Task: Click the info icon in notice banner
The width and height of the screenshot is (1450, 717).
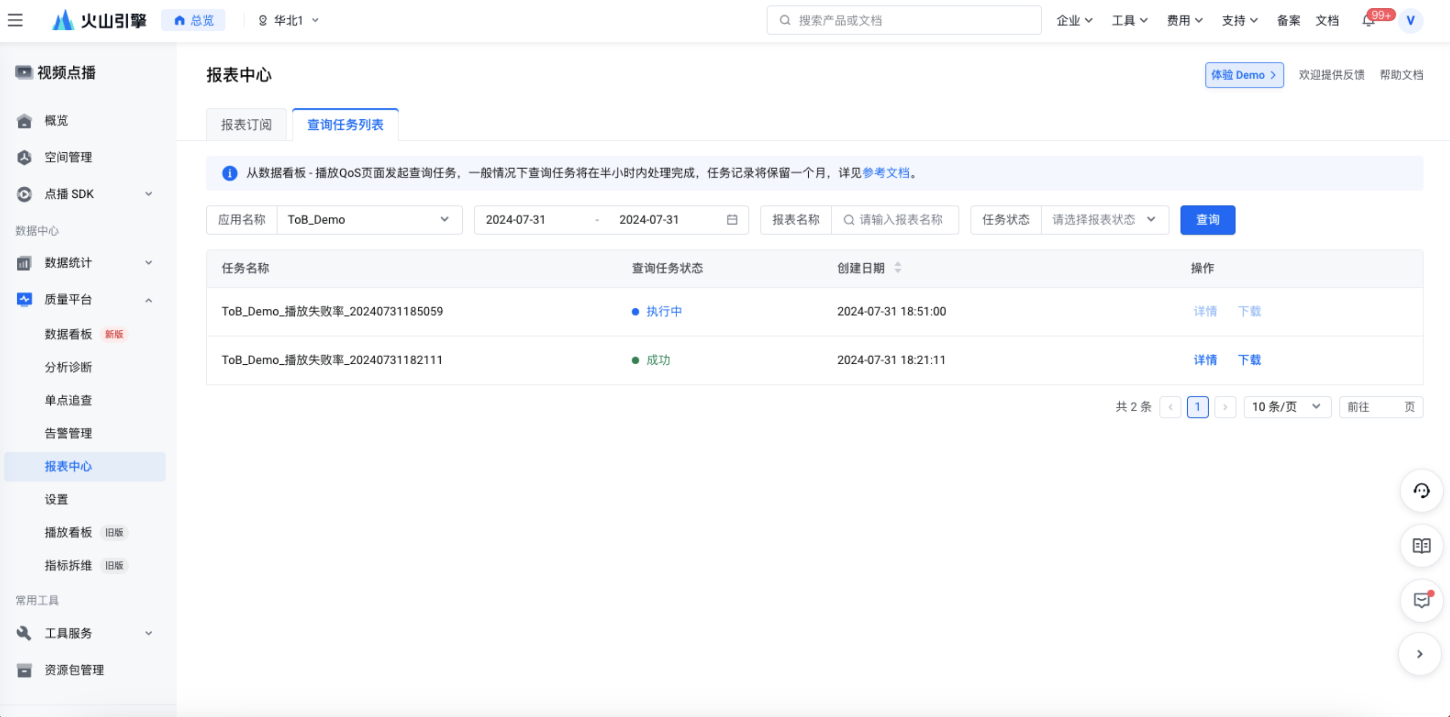Action: (x=230, y=173)
